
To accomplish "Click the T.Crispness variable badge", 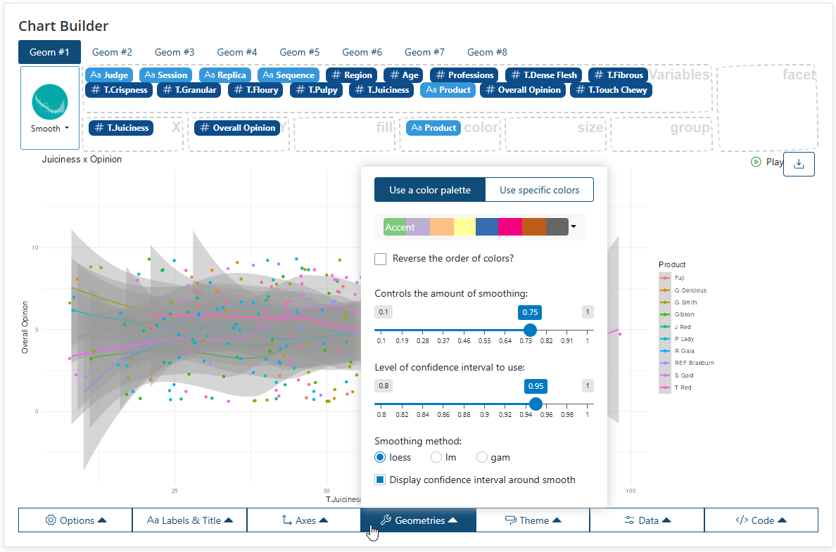I will coord(119,89).
